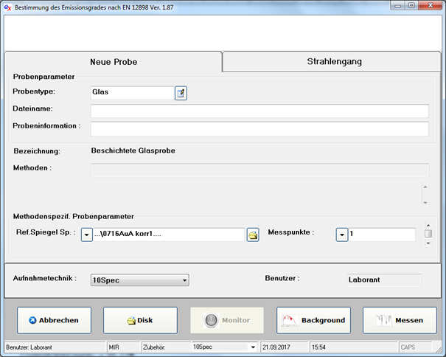Start measurement with the Messen button
446x357 pixels.
(399, 321)
